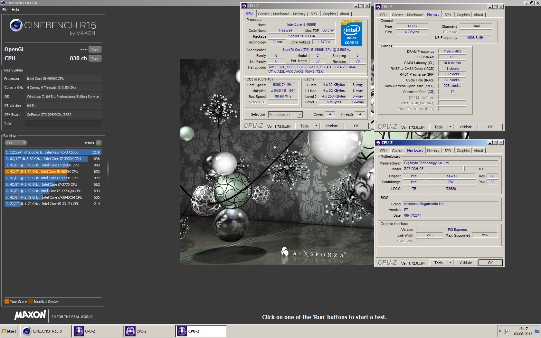Viewport: 541px width, 338px height.
Task: Select ranking row Core i7-3720QM CPU
Action: (x=53, y=191)
